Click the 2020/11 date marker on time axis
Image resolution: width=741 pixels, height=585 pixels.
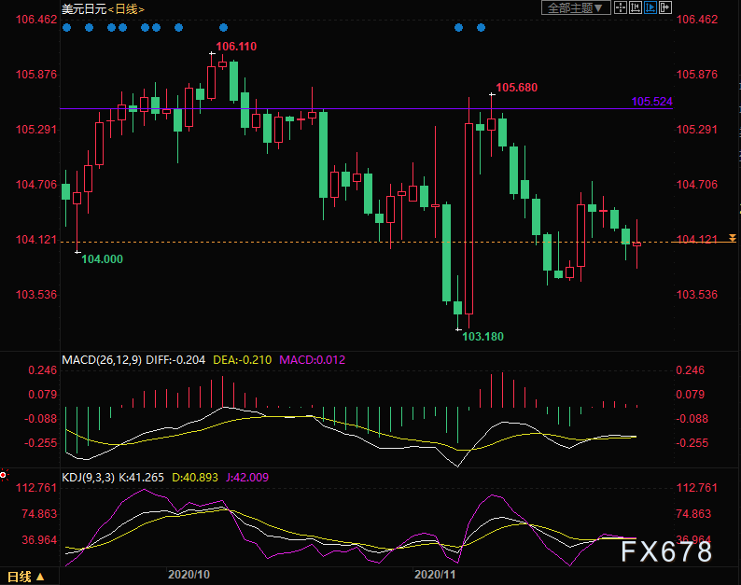(433, 576)
